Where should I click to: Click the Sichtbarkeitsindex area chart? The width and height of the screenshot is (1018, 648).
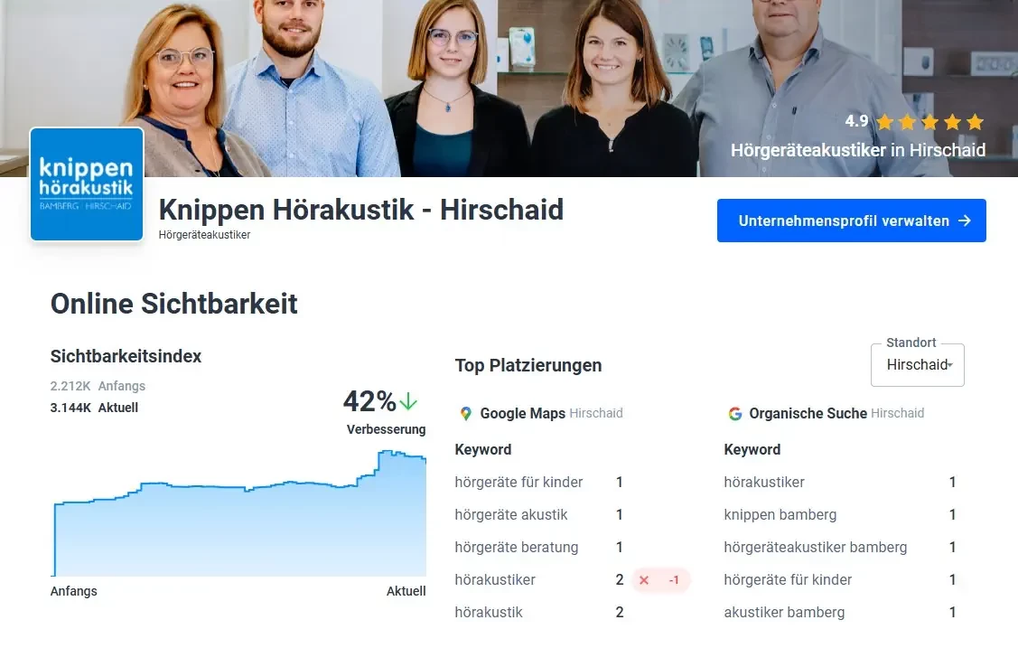[x=238, y=513]
